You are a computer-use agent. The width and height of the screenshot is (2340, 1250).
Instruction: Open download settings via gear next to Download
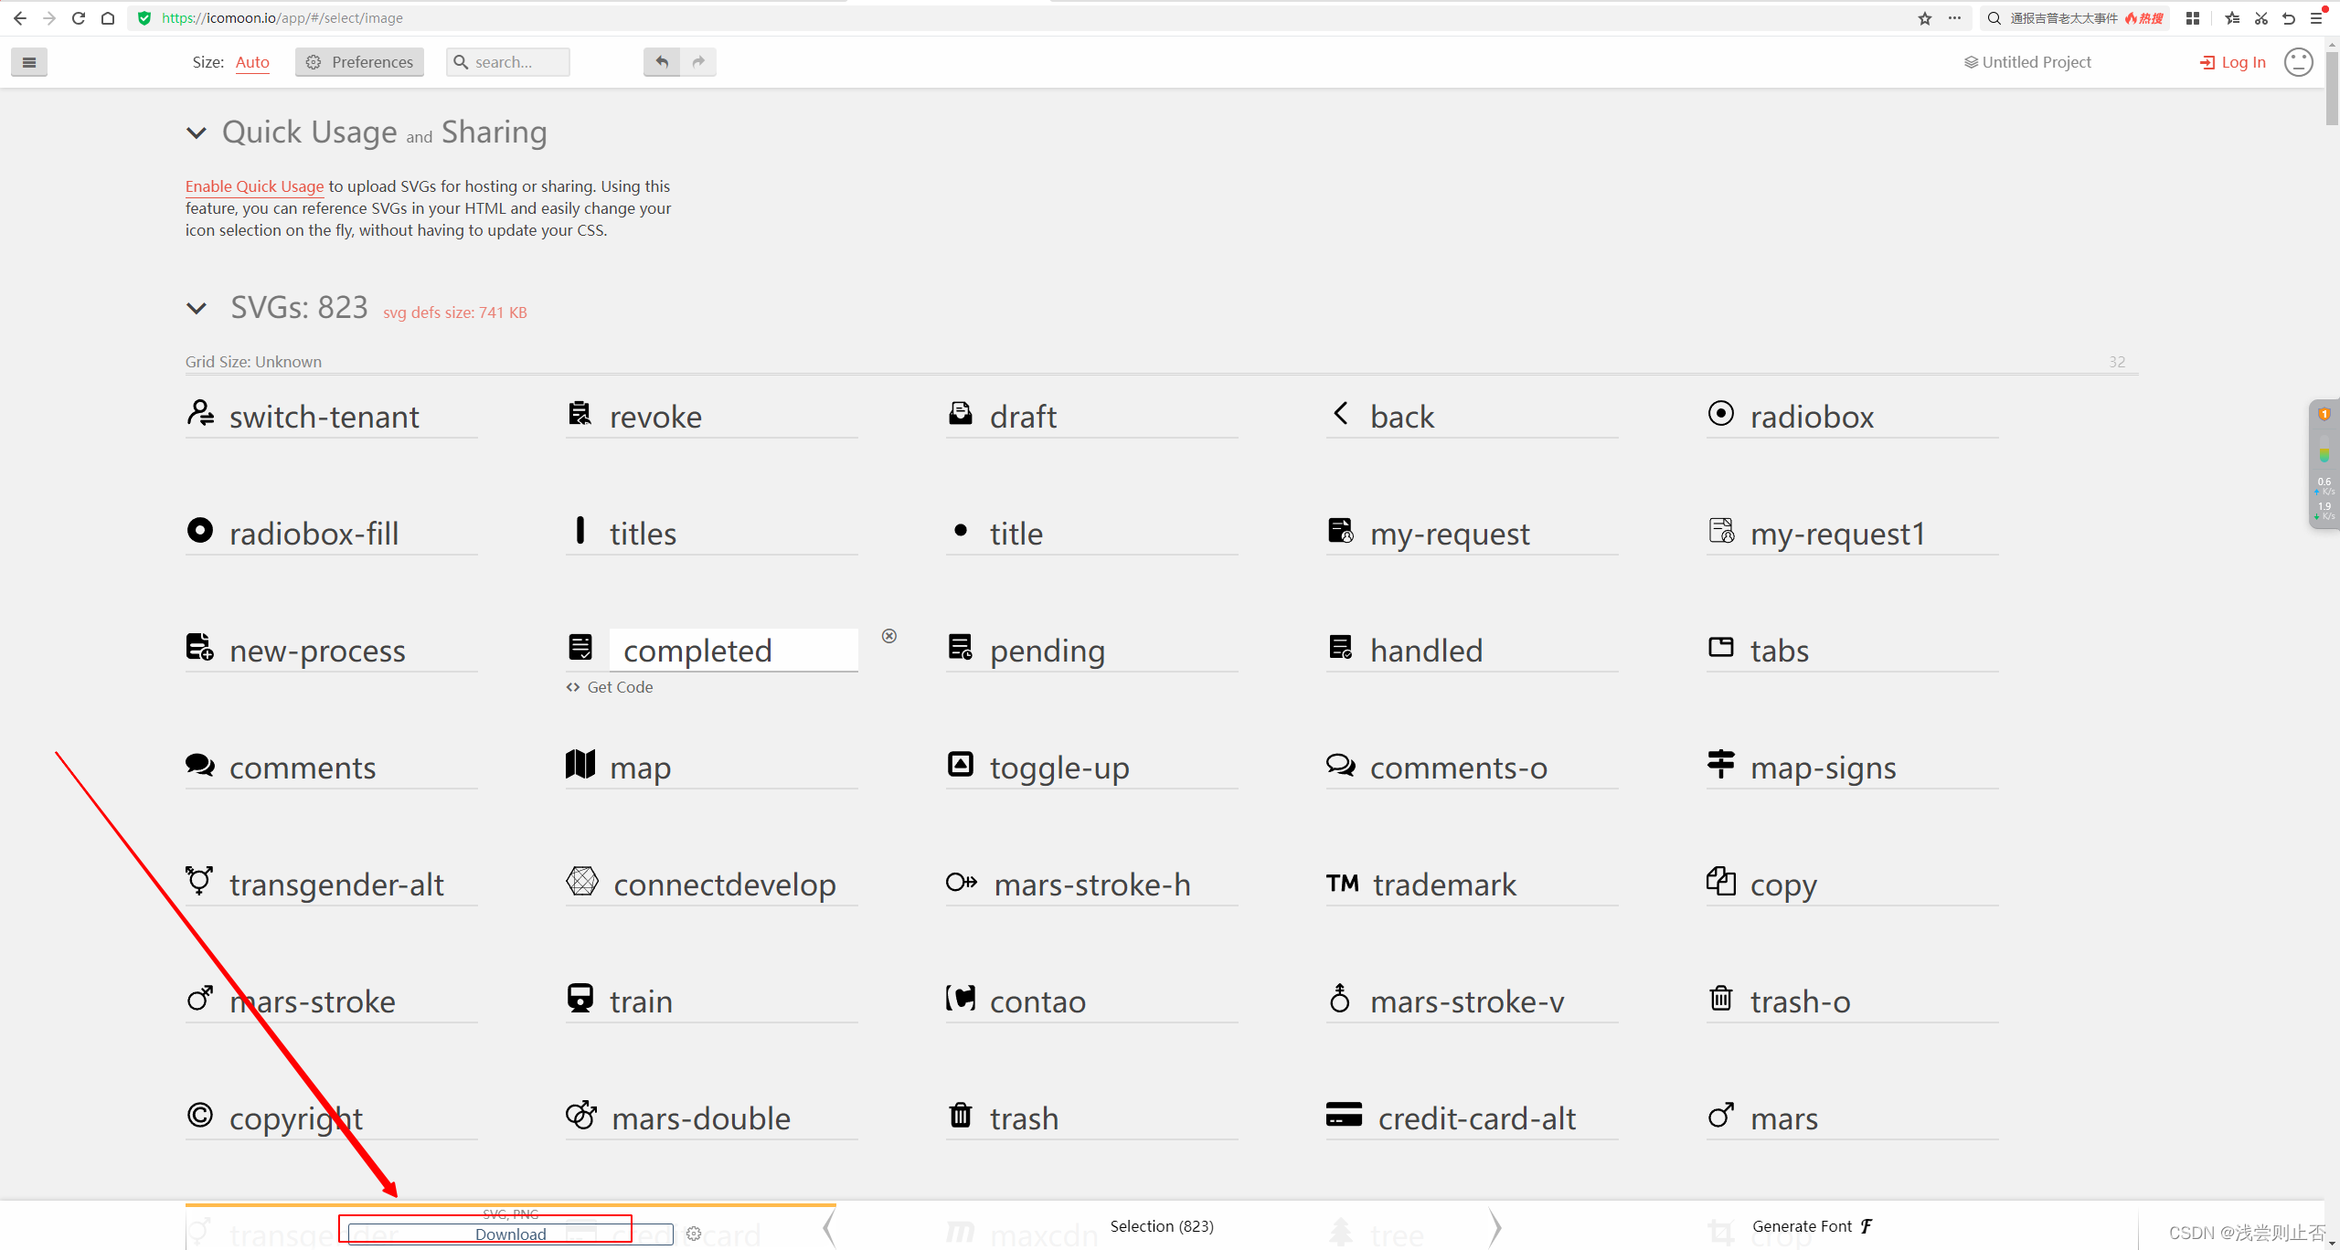pos(693,1233)
